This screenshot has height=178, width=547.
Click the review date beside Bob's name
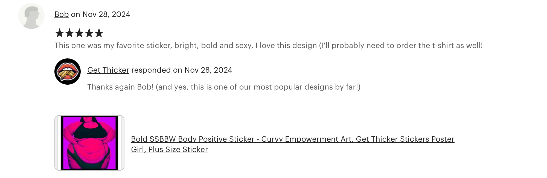click(x=106, y=14)
